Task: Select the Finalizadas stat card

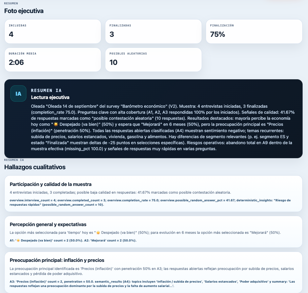Action: [x=153, y=31]
